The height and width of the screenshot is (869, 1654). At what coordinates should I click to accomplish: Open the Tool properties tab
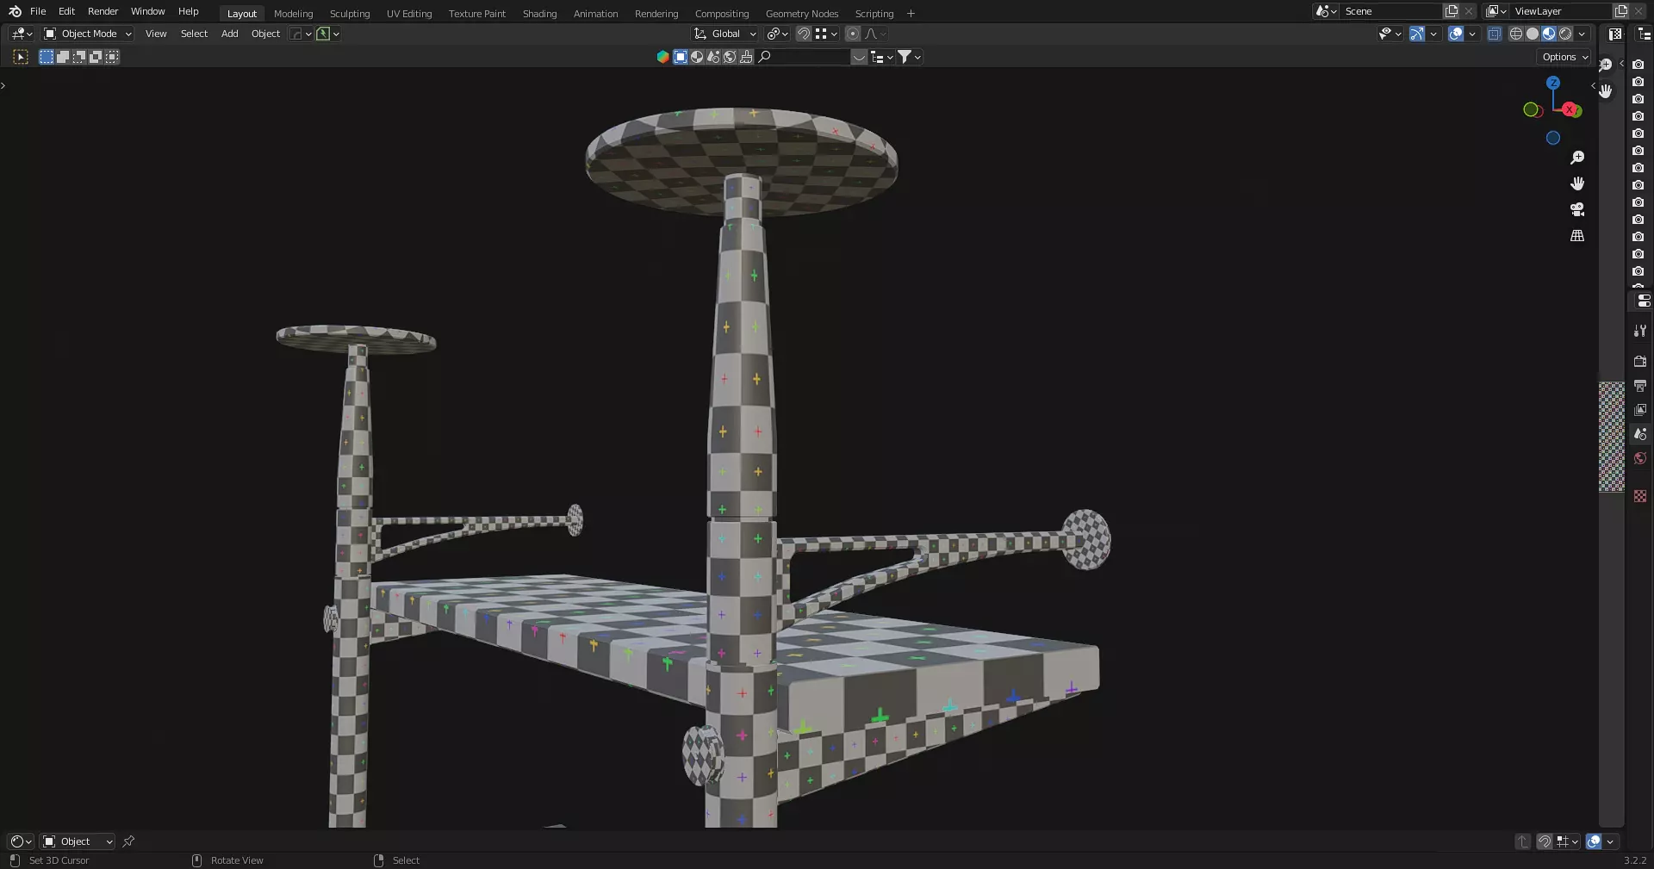(1640, 331)
